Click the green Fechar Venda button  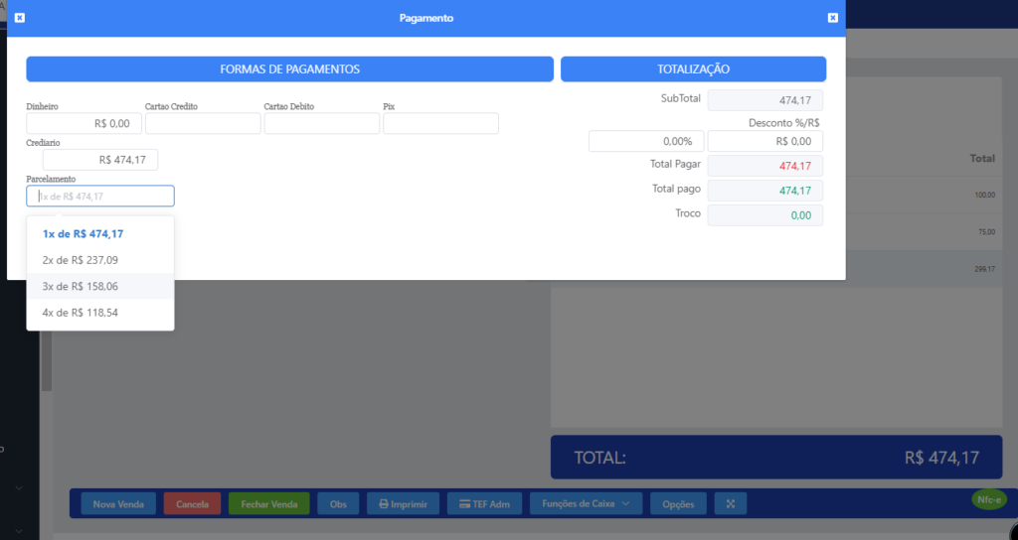pos(268,504)
